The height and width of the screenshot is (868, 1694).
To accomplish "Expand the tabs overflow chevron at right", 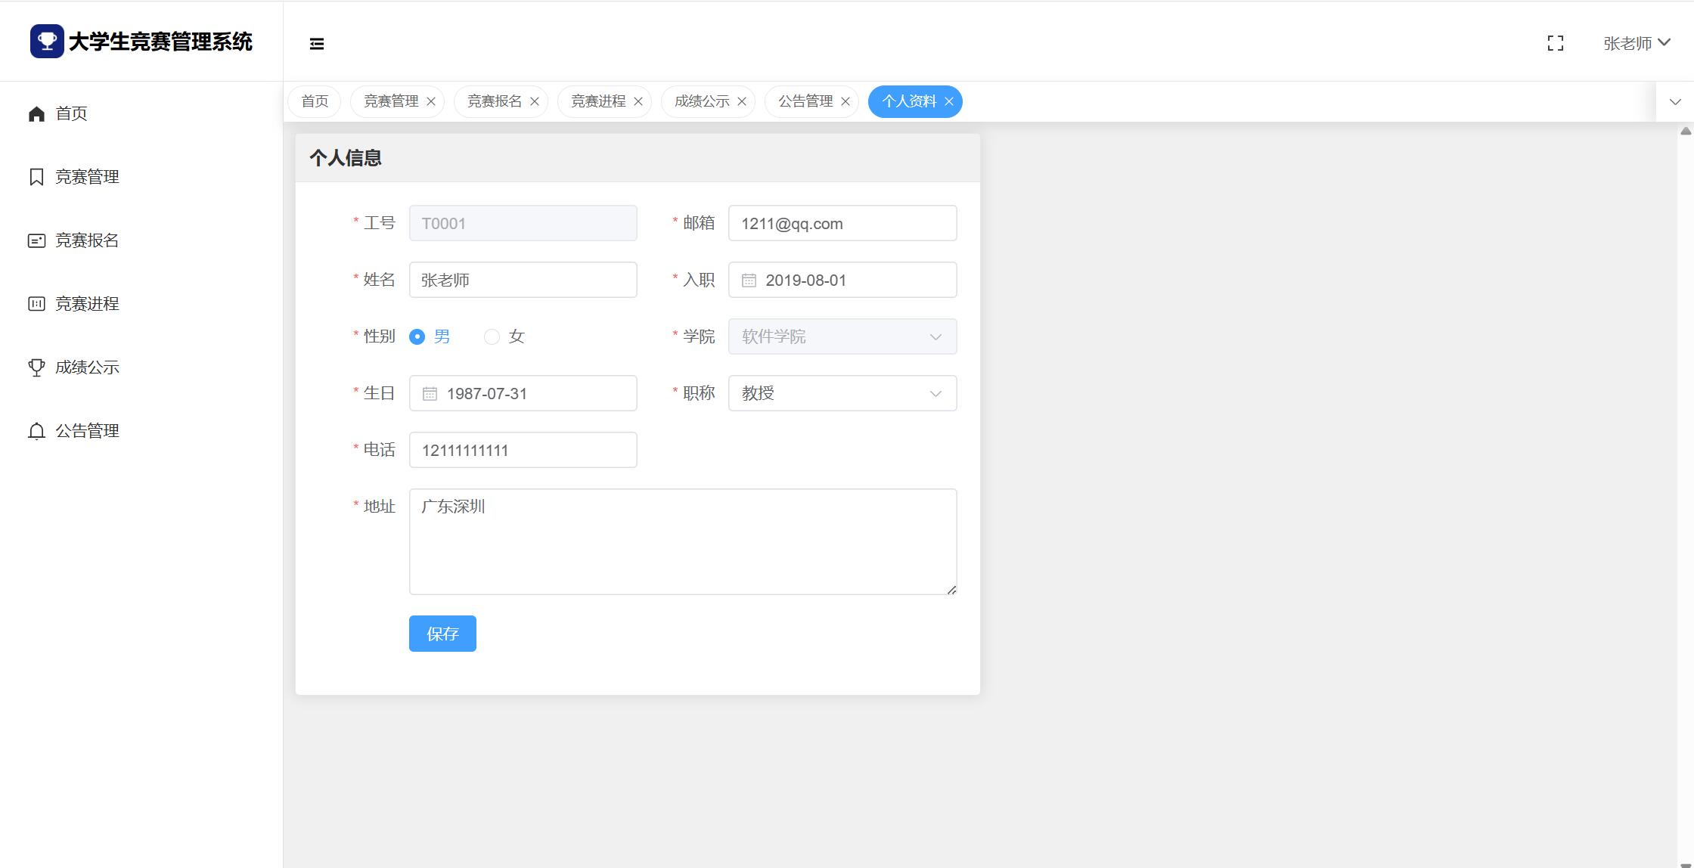I will click(x=1675, y=101).
